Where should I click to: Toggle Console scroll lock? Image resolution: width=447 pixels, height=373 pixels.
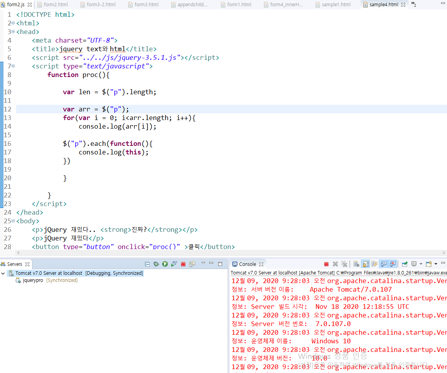click(366, 264)
